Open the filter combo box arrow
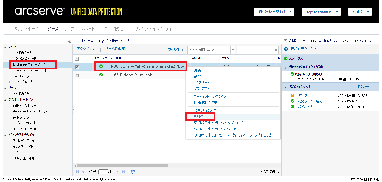382x182 pixels. pos(233,50)
